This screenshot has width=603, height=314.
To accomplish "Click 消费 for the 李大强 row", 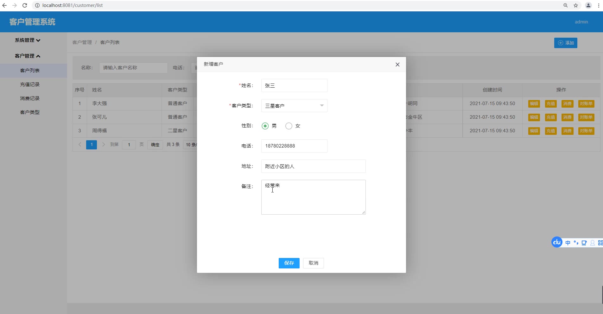I will (x=567, y=104).
